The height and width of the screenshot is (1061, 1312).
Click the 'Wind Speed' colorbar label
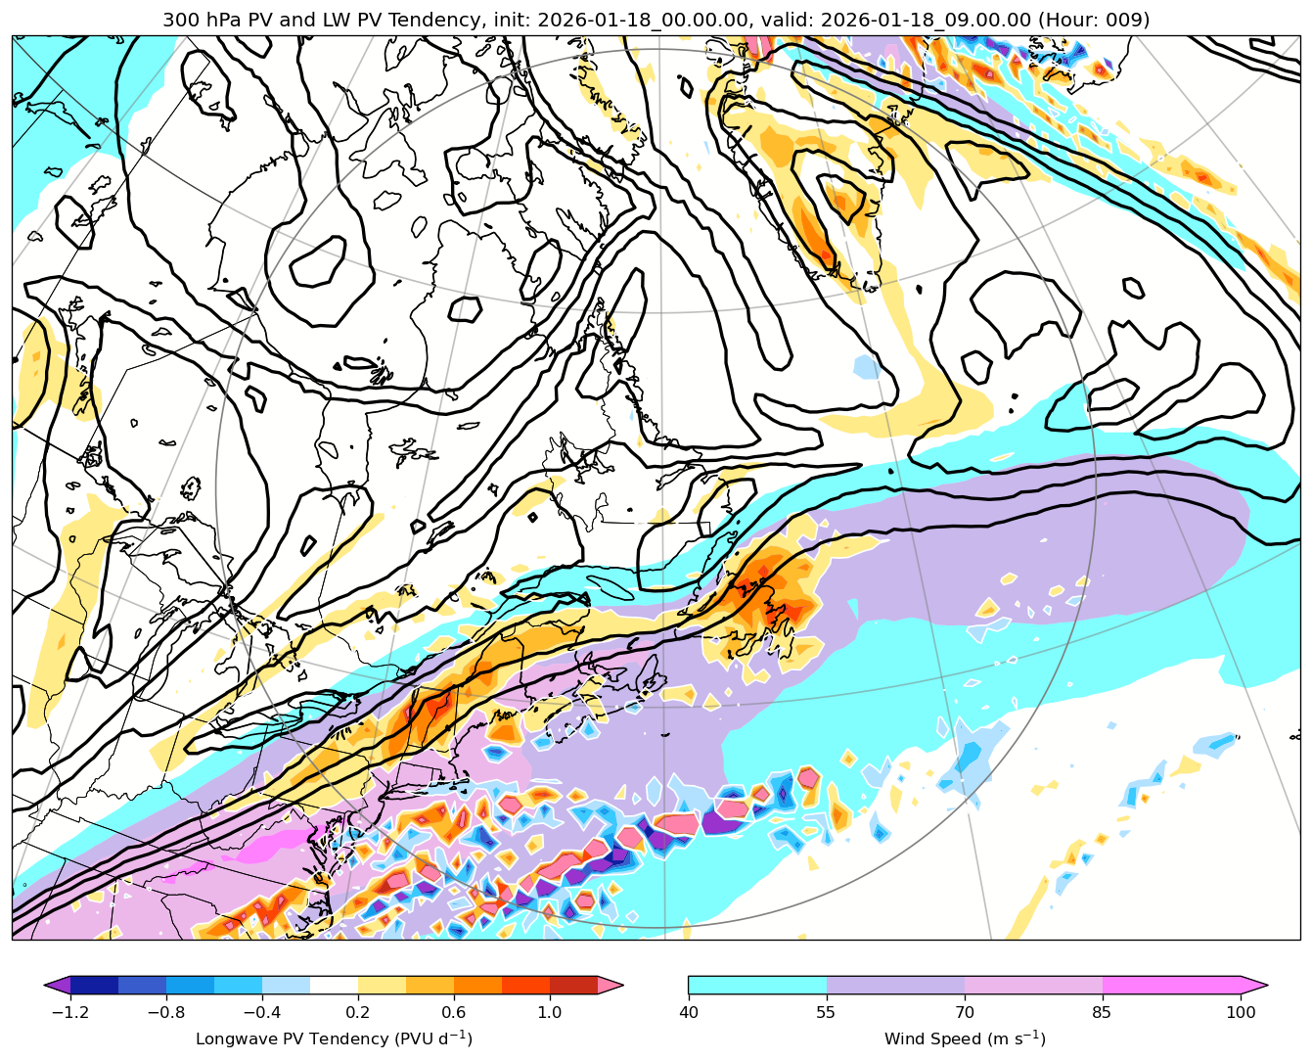[965, 1038]
